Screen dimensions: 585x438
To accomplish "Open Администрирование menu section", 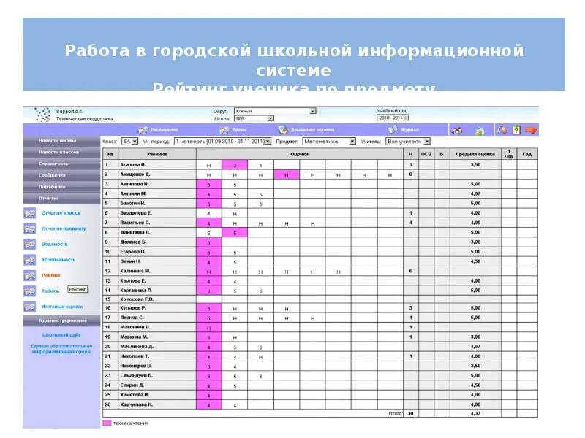I will pyautogui.click(x=61, y=320).
